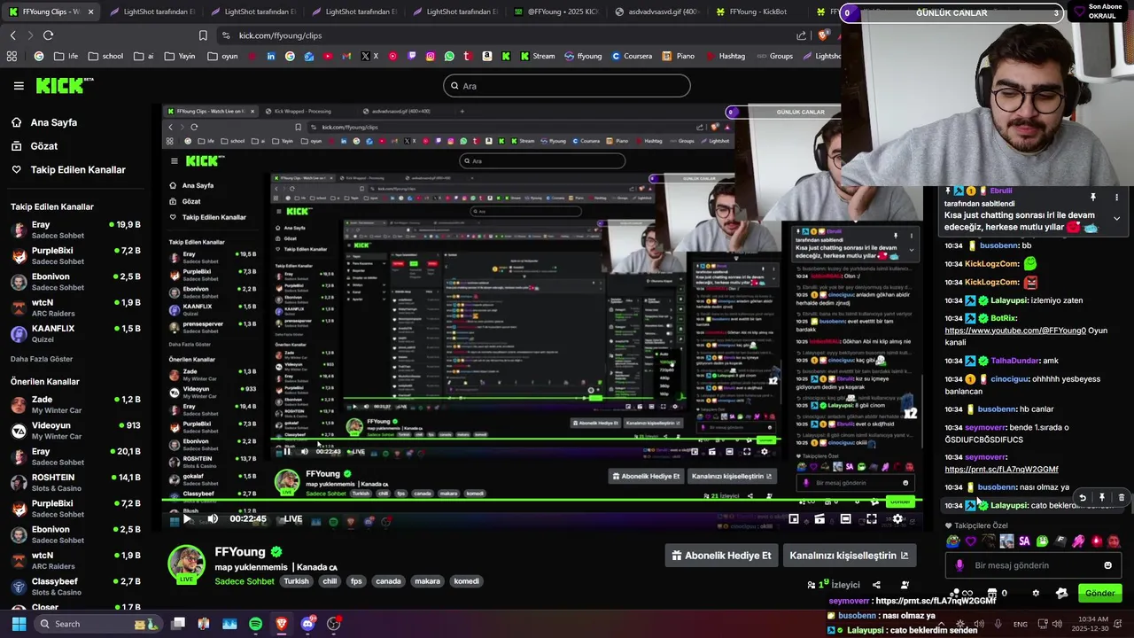Click the user icon beside the share icon
The width and height of the screenshot is (1134, 638).
(905, 585)
